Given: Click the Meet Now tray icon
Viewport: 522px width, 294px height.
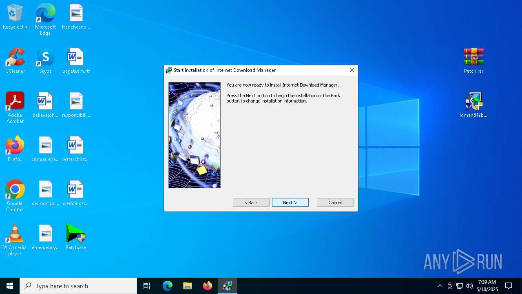Looking at the screenshot, I should (450, 286).
